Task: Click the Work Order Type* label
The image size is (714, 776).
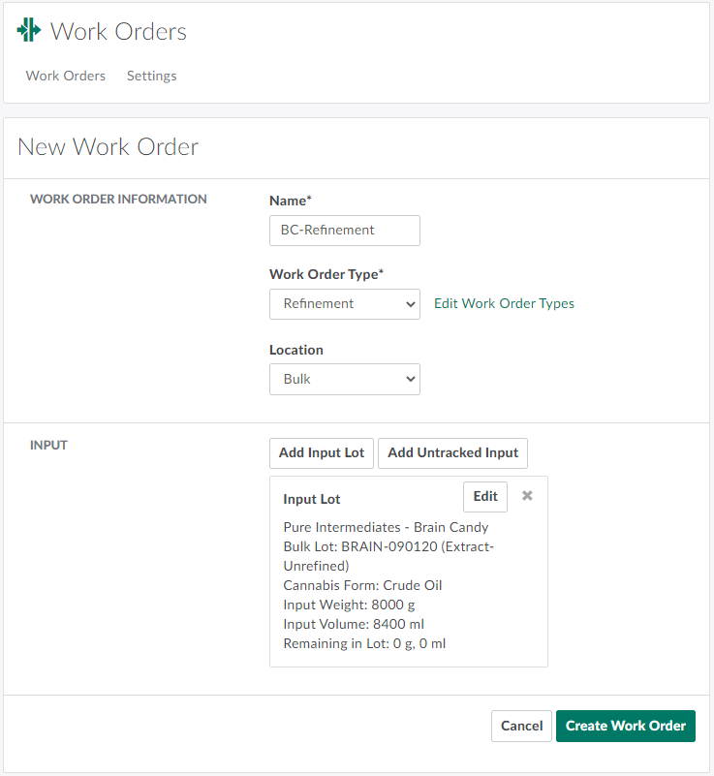Action: click(326, 274)
